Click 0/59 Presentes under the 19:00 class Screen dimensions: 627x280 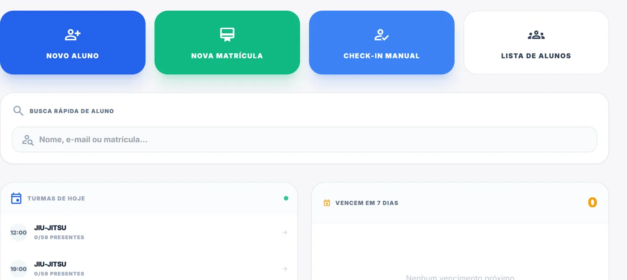point(59,274)
